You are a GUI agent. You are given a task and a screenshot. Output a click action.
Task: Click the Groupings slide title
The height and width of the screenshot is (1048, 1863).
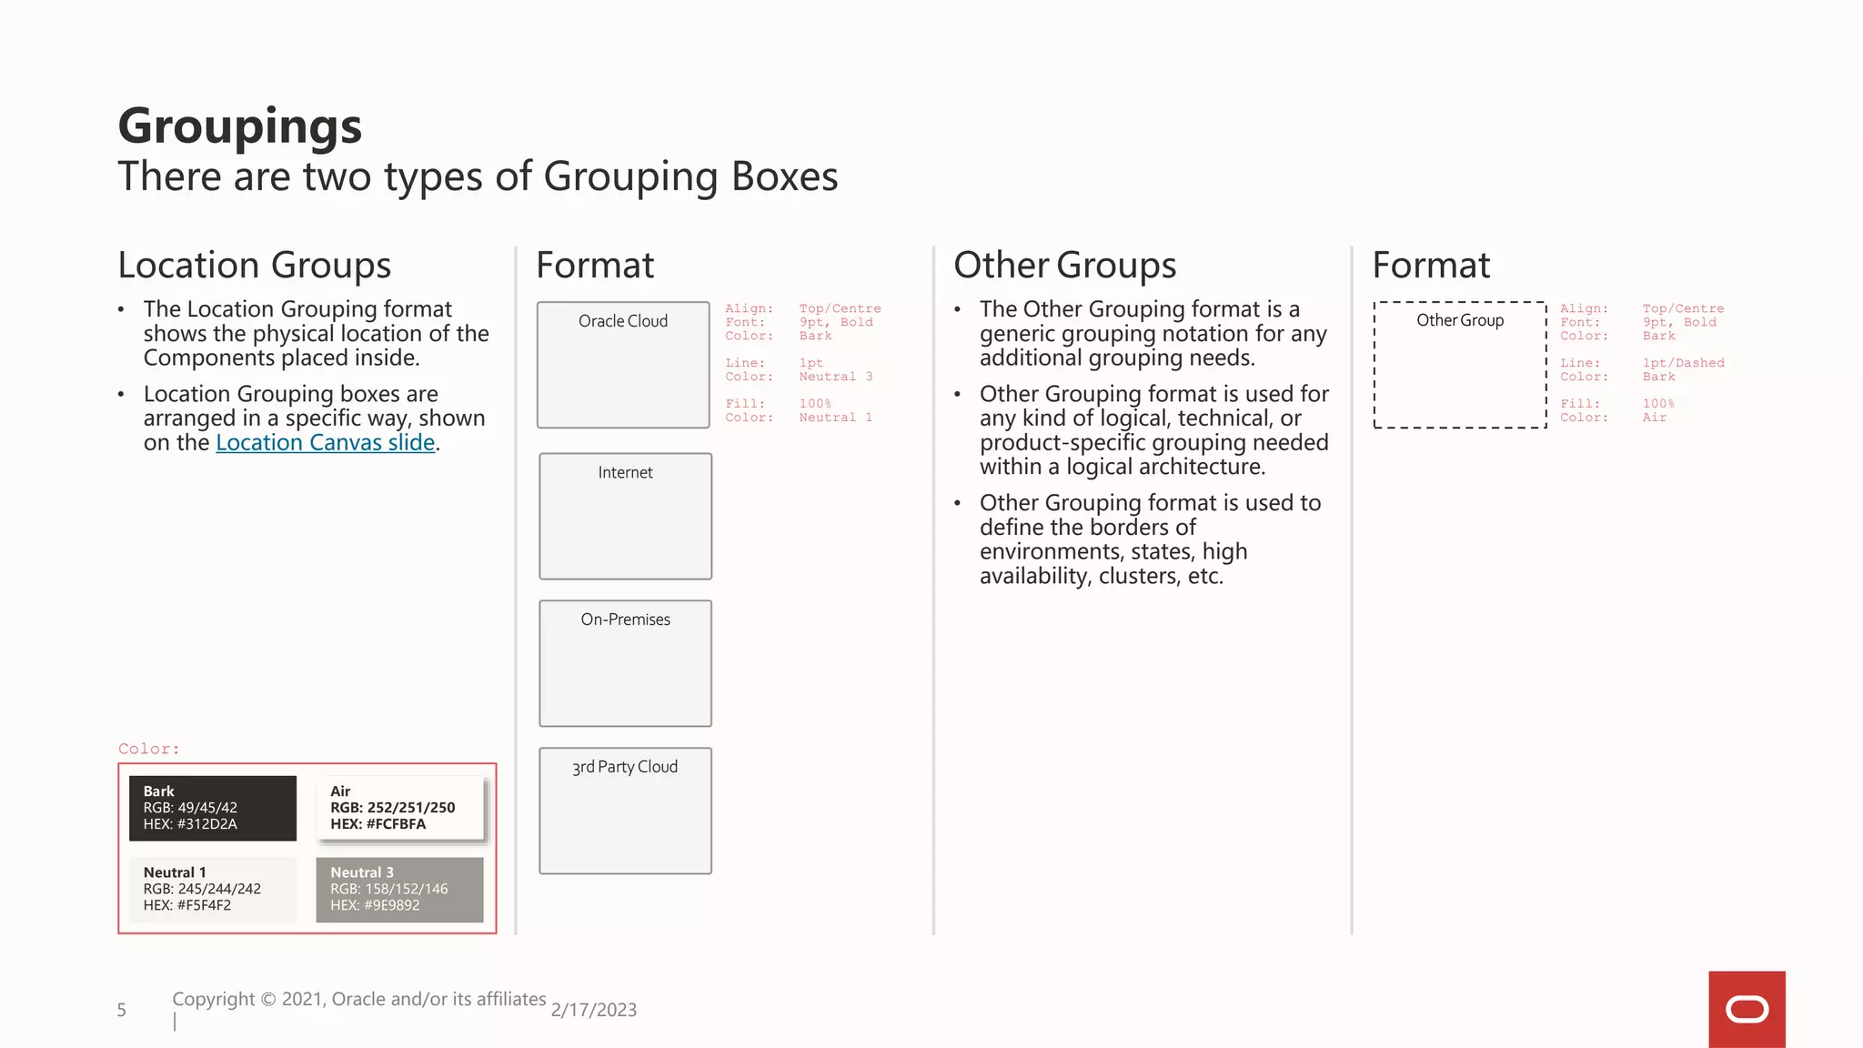tap(240, 126)
